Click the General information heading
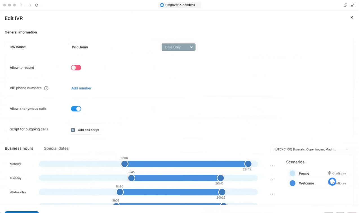This screenshot has width=359, height=213. click(x=21, y=32)
